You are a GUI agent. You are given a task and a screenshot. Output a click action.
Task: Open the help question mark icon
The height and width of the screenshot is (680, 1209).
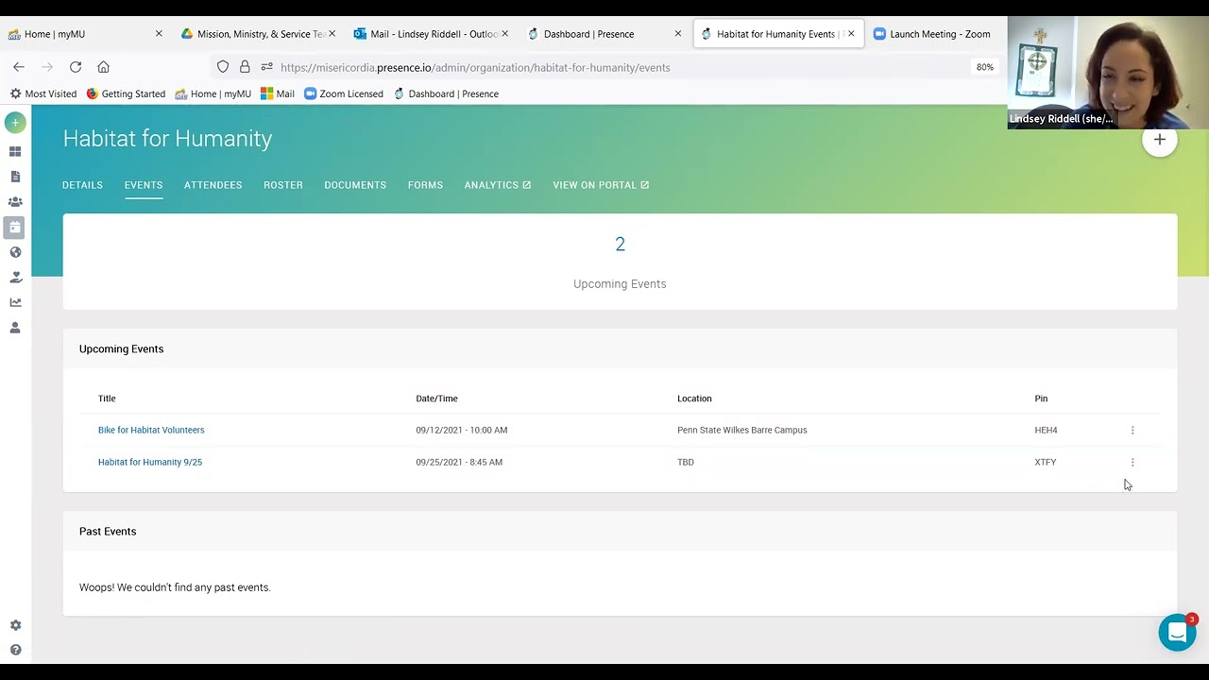tap(15, 650)
